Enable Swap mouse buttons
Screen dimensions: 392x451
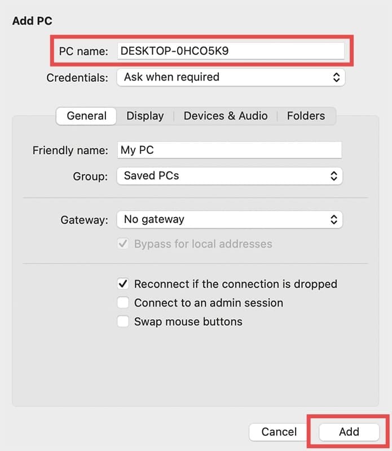pos(123,321)
